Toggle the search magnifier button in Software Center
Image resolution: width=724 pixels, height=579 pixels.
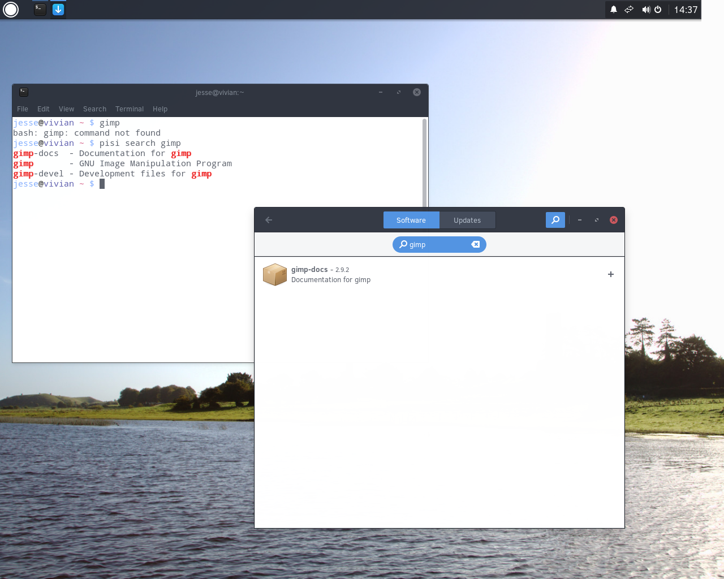click(x=555, y=220)
